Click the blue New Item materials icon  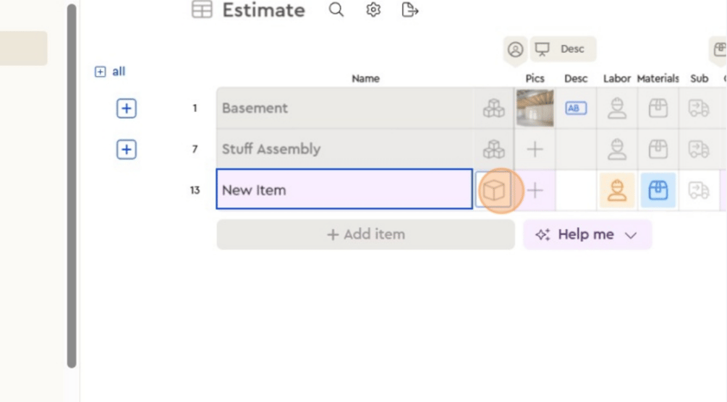[x=658, y=190]
